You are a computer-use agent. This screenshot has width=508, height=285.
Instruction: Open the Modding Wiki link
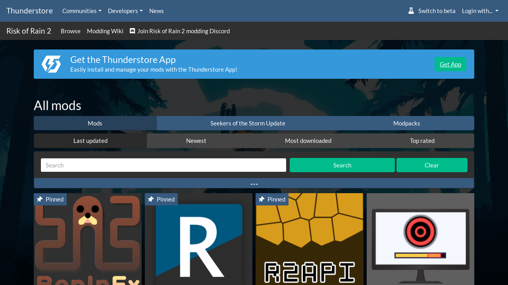105,31
